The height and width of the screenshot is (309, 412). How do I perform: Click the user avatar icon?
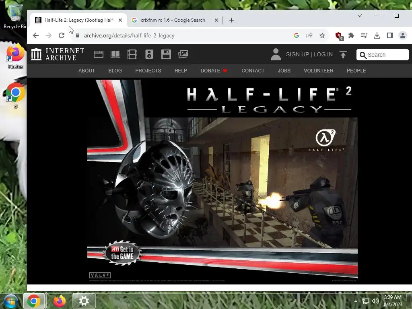pyautogui.click(x=276, y=54)
